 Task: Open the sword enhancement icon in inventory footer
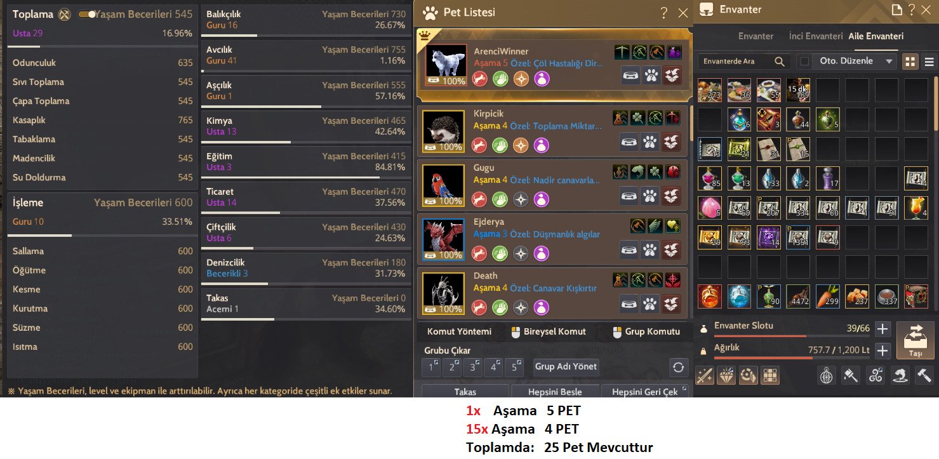705,375
